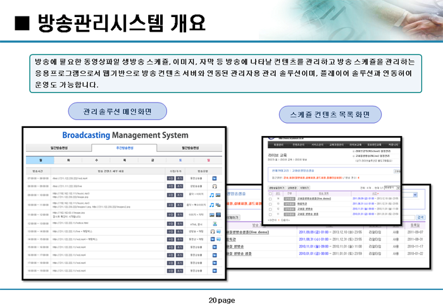The image size is (443, 307).
Task: Click the 관리솔루션 메인화면 label
Action: coord(118,111)
